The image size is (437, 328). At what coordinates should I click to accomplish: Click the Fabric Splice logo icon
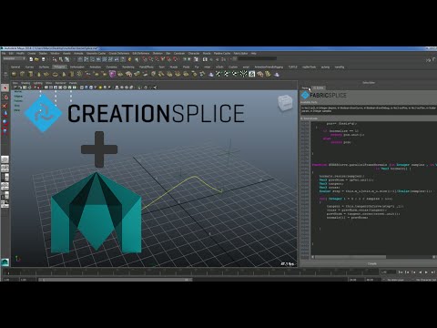305,96
